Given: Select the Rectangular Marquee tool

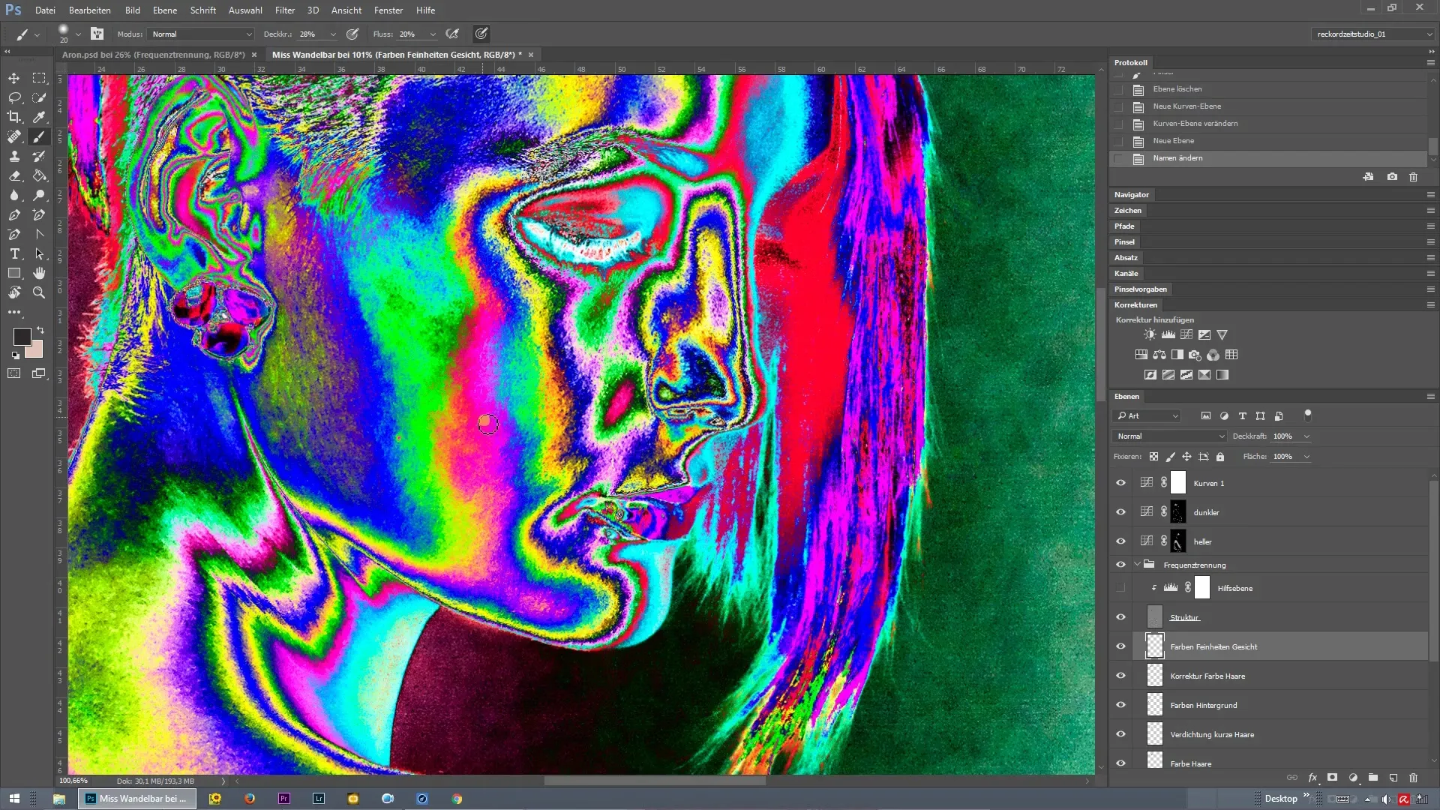Looking at the screenshot, I should click(39, 78).
